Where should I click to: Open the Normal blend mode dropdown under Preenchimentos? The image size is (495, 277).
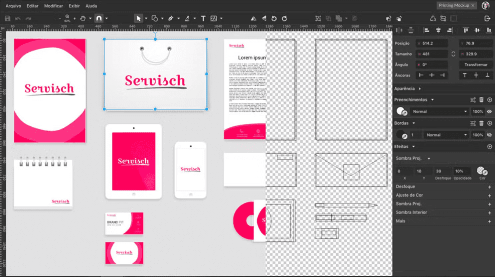point(439,111)
